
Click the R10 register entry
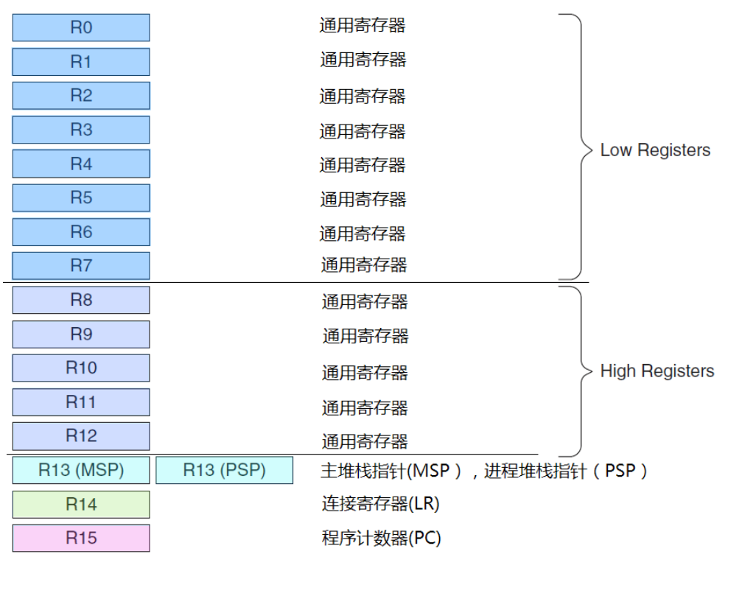click(x=80, y=368)
